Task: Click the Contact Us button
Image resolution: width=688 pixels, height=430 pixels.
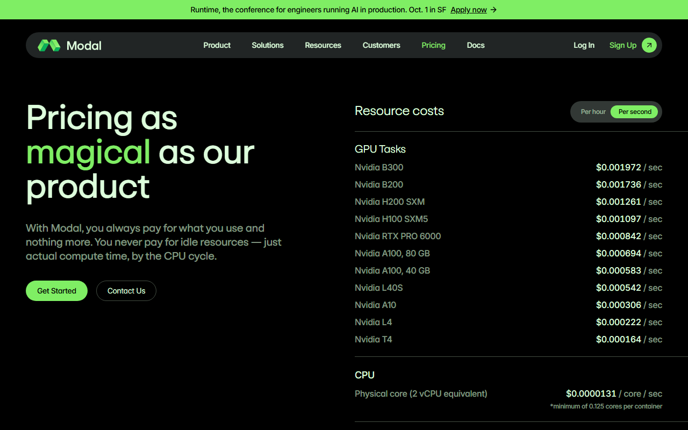Action: click(126, 291)
